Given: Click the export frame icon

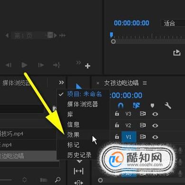Looking at the screenshot, I should 177,53.
